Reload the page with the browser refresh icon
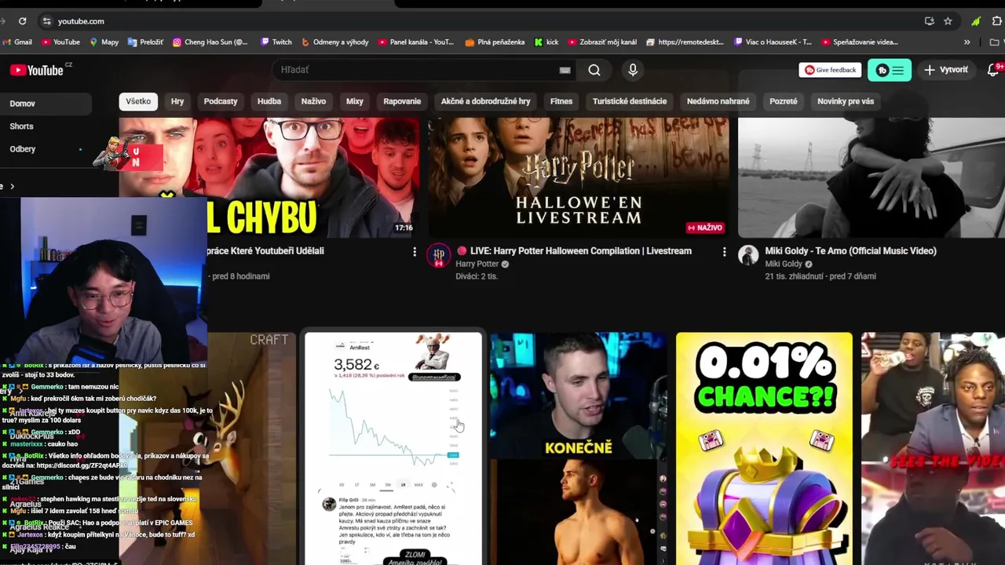Screen dimensions: 1005x565 coord(22,21)
